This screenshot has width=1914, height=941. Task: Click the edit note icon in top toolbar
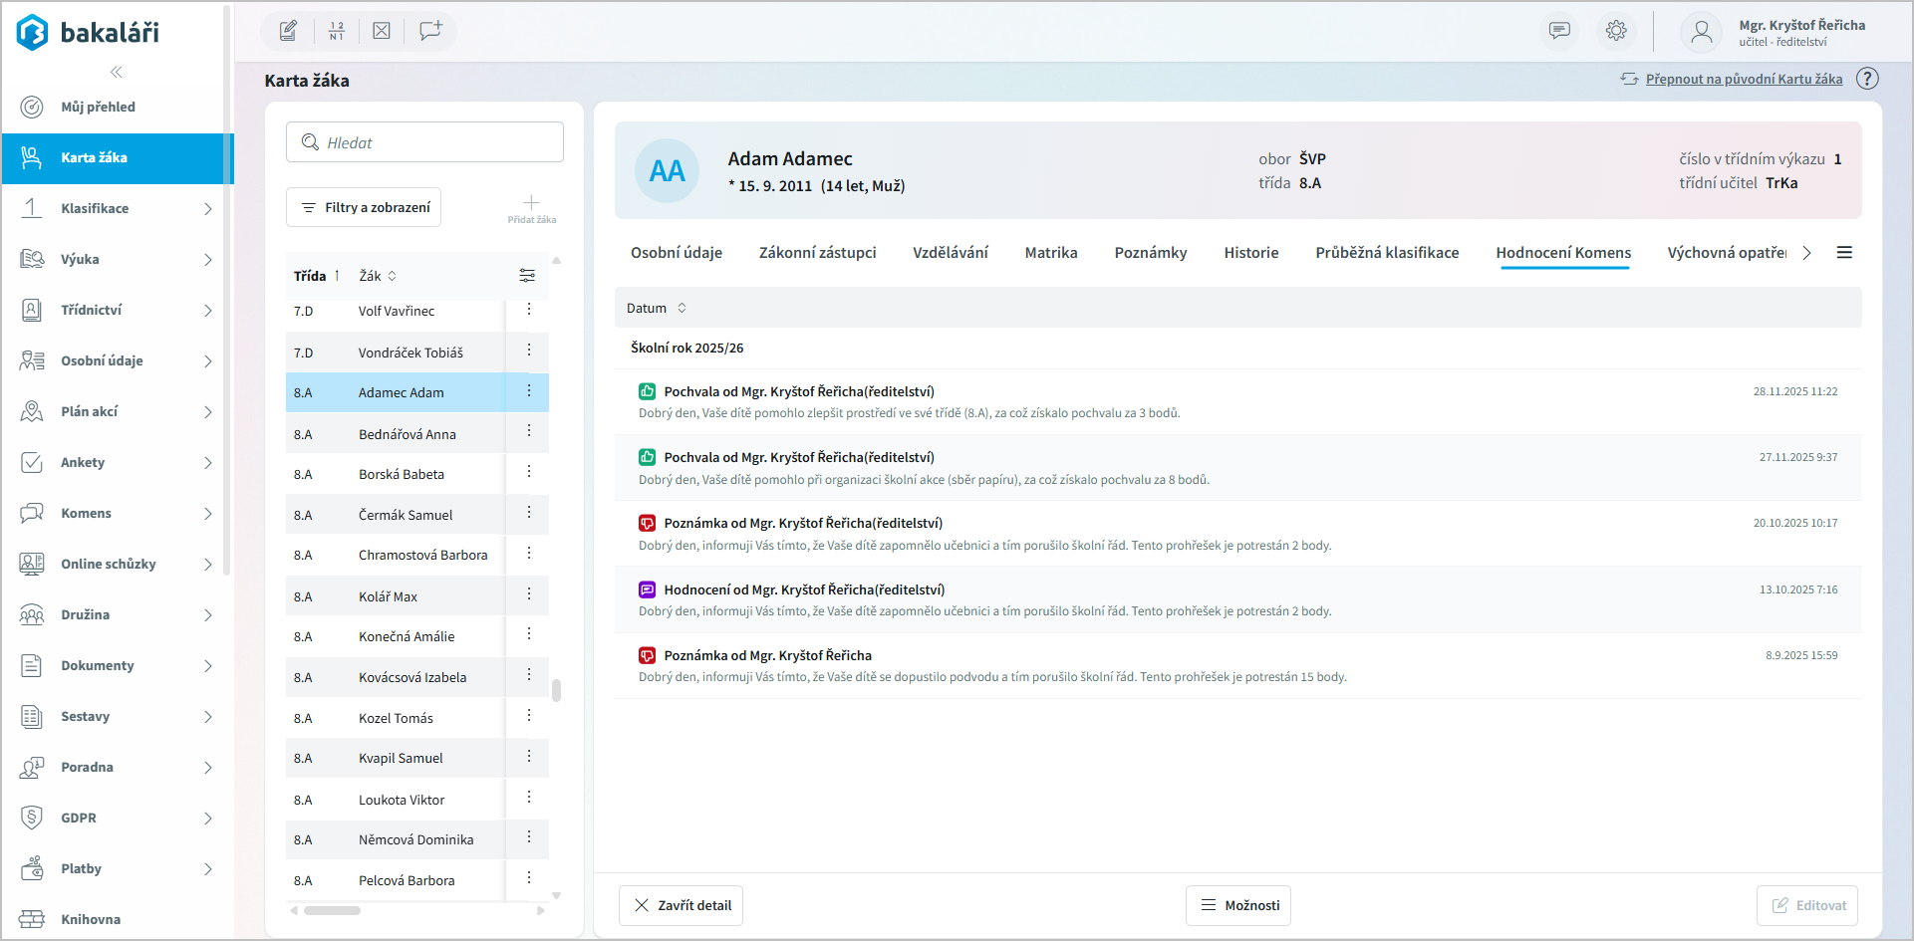click(x=288, y=31)
